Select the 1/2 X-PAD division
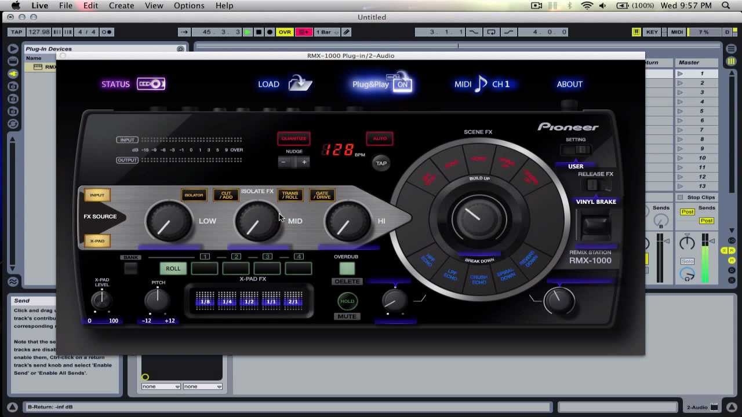 click(249, 301)
